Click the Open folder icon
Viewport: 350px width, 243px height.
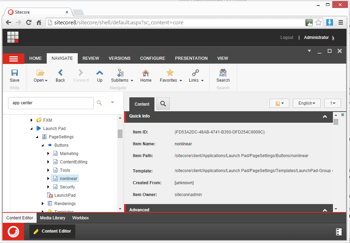40,73
